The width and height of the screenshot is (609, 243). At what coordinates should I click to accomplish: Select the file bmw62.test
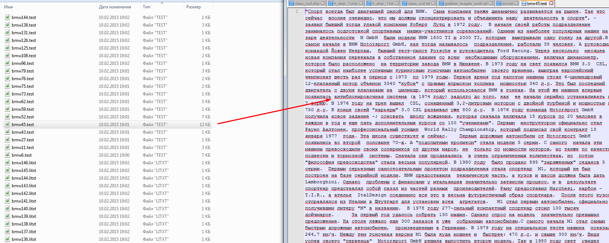point(23,101)
